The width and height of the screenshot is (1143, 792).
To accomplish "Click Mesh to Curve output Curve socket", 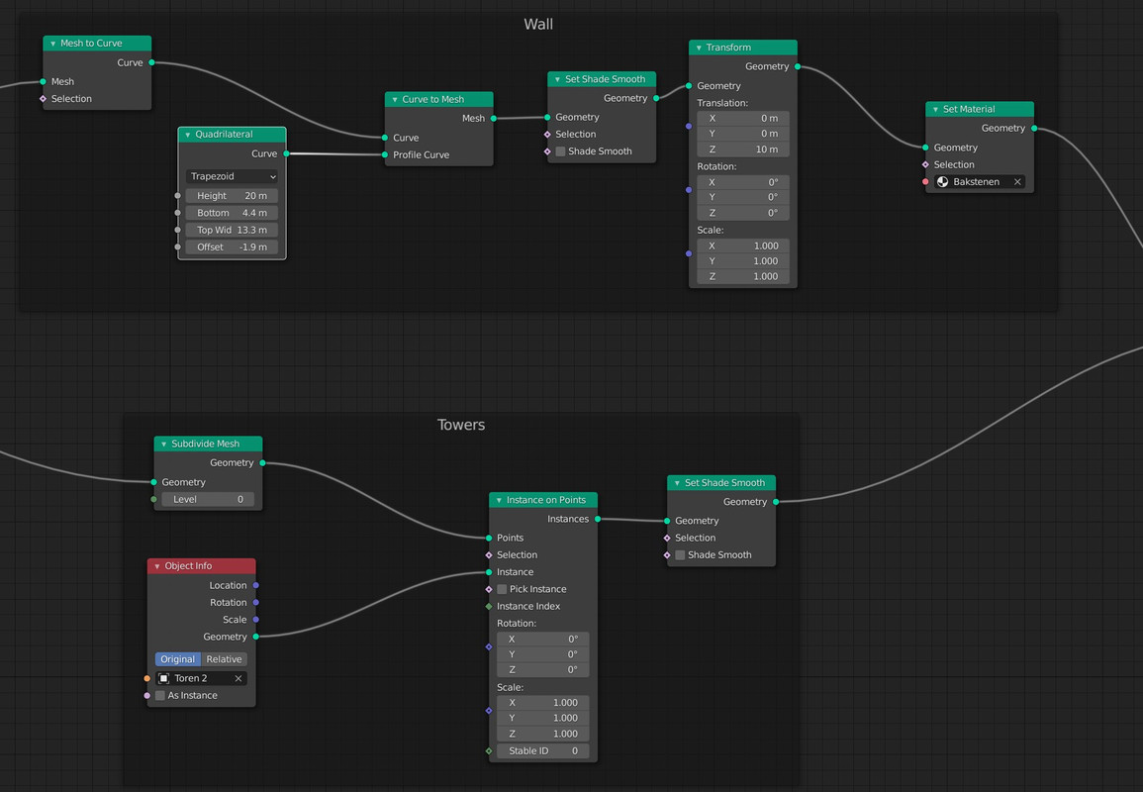I will click(x=151, y=62).
